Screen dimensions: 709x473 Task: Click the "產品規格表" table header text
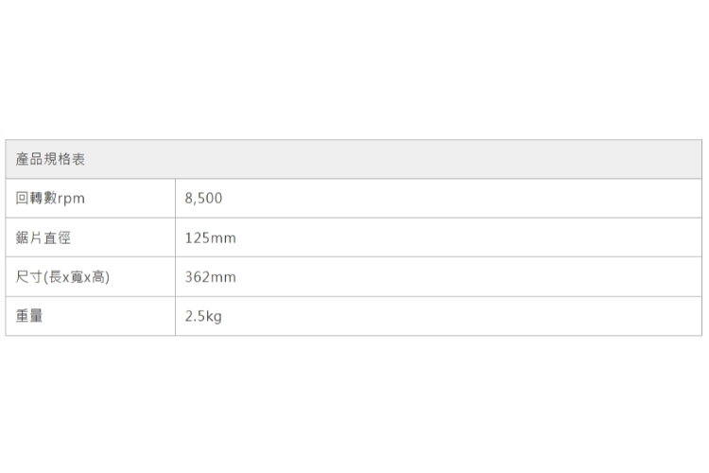(51, 160)
